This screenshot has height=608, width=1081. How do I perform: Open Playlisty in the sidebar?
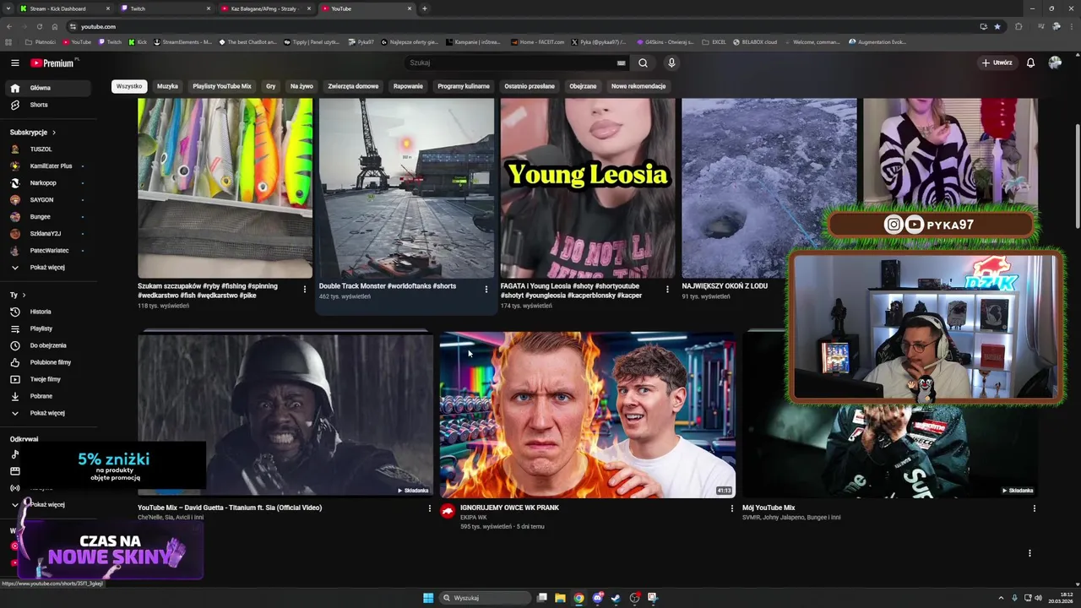(47, 328)
